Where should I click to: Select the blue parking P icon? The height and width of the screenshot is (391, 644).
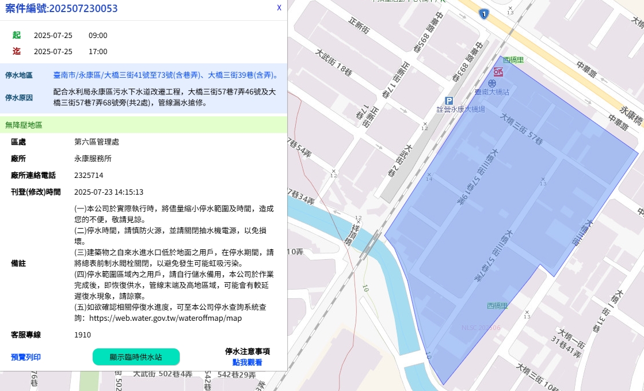[x=449, y=100]
